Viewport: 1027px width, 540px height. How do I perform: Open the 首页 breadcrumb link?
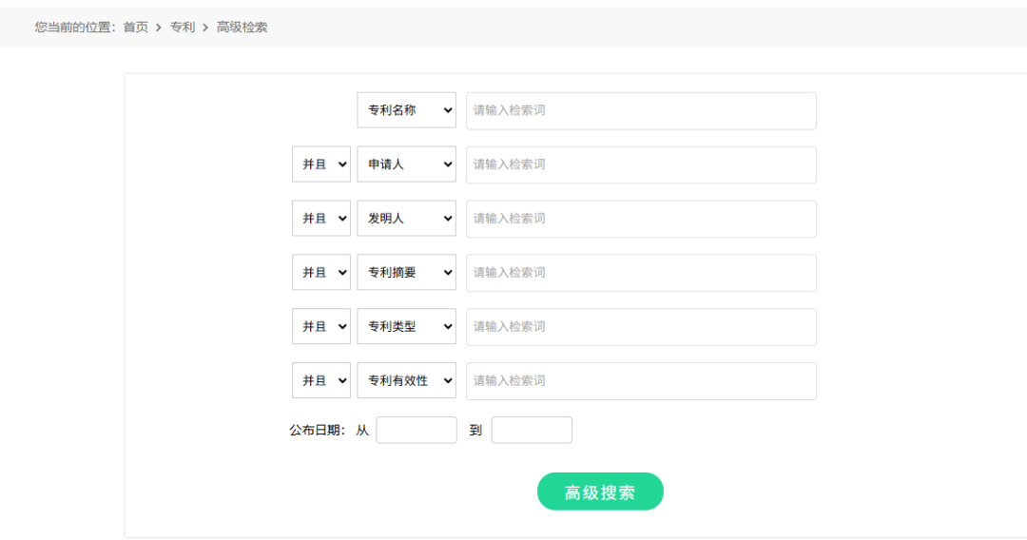pyautogui.click(x=136, y=28)
